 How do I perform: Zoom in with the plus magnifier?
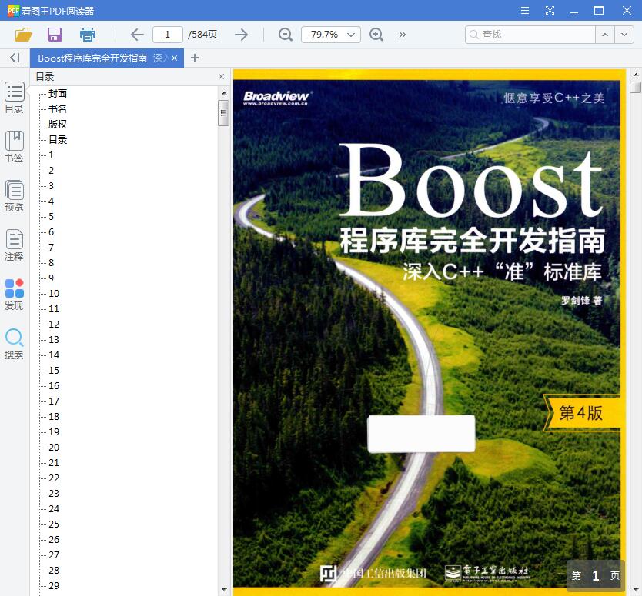(376, 35)
